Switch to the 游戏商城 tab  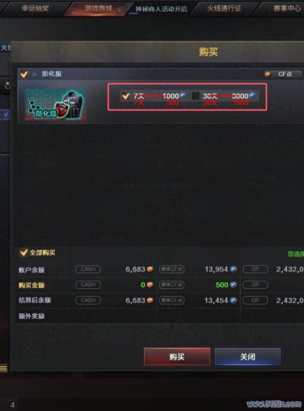point(98,8)
